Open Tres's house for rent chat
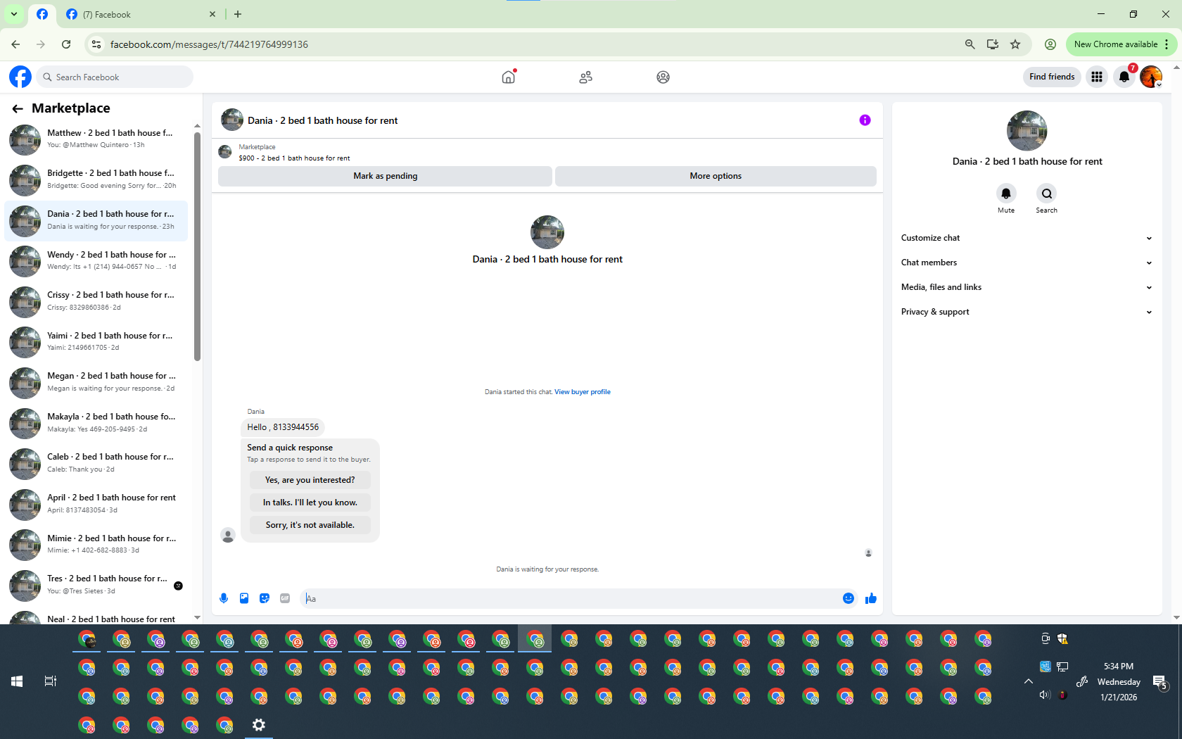 (x=96, y=585)
